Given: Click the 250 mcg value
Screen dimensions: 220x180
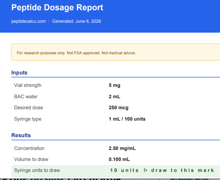Looking at the screenshot, I should 118,108.
